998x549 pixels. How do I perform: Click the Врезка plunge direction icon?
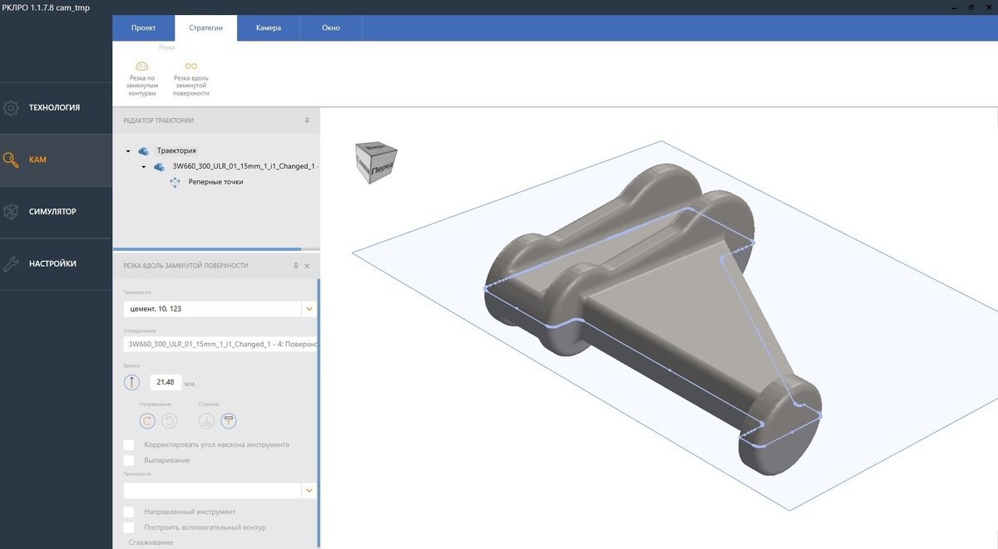point(131,382)
